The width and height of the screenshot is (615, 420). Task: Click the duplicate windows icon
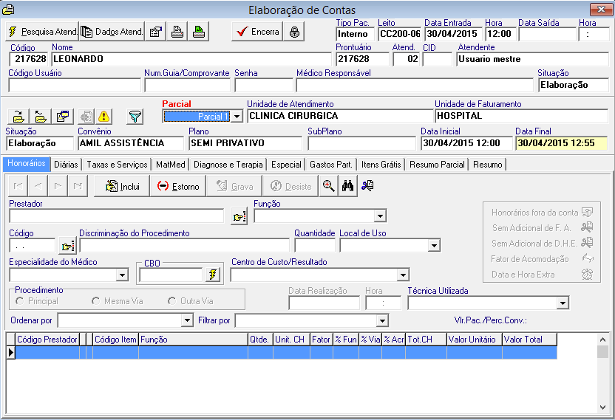click(62, 117)
